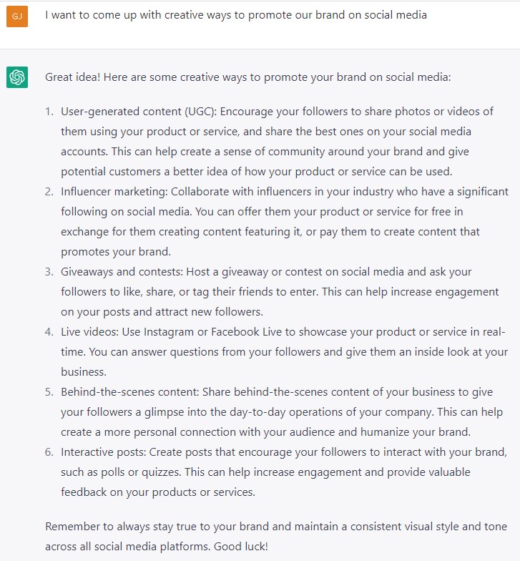Select the 'Behind-the-scenes content' list item heading

pos(130,392)
